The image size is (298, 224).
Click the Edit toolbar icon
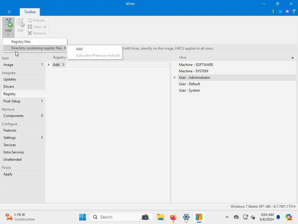[x=21, y=25]
